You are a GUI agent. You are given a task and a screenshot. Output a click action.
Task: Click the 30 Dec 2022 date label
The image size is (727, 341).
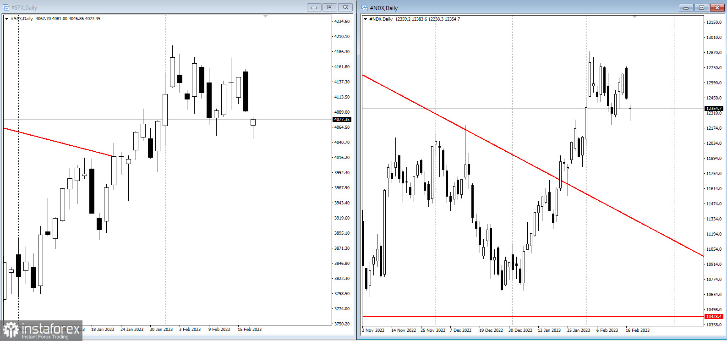tap(520, 330)
